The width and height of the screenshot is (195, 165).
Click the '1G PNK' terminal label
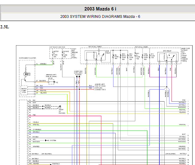32,115
